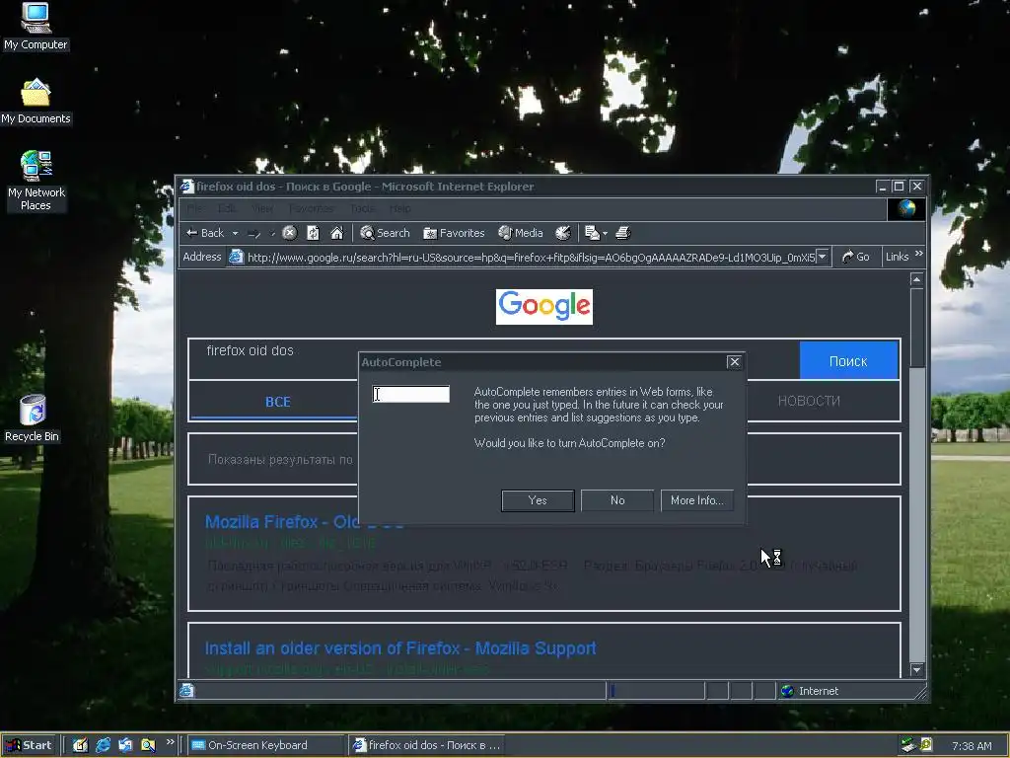Open the Tools menu
The height and width of the screenshot is (758, 1010).
[363, 208]
